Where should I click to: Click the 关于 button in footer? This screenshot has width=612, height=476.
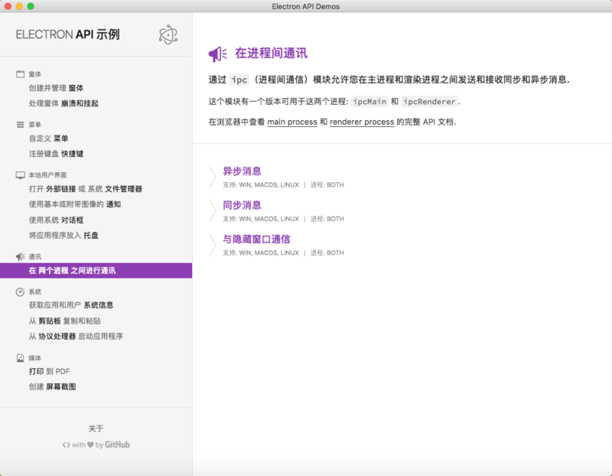96,429
